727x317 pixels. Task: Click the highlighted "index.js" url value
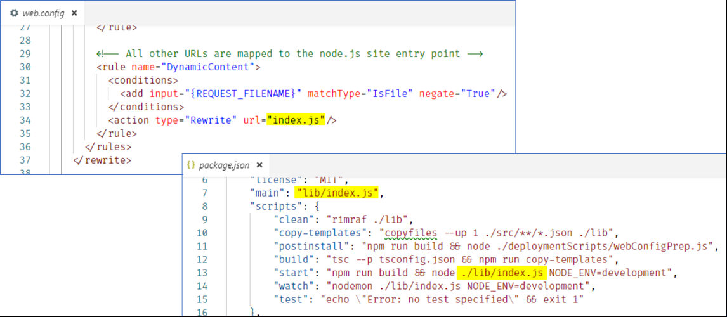(297, 120)
